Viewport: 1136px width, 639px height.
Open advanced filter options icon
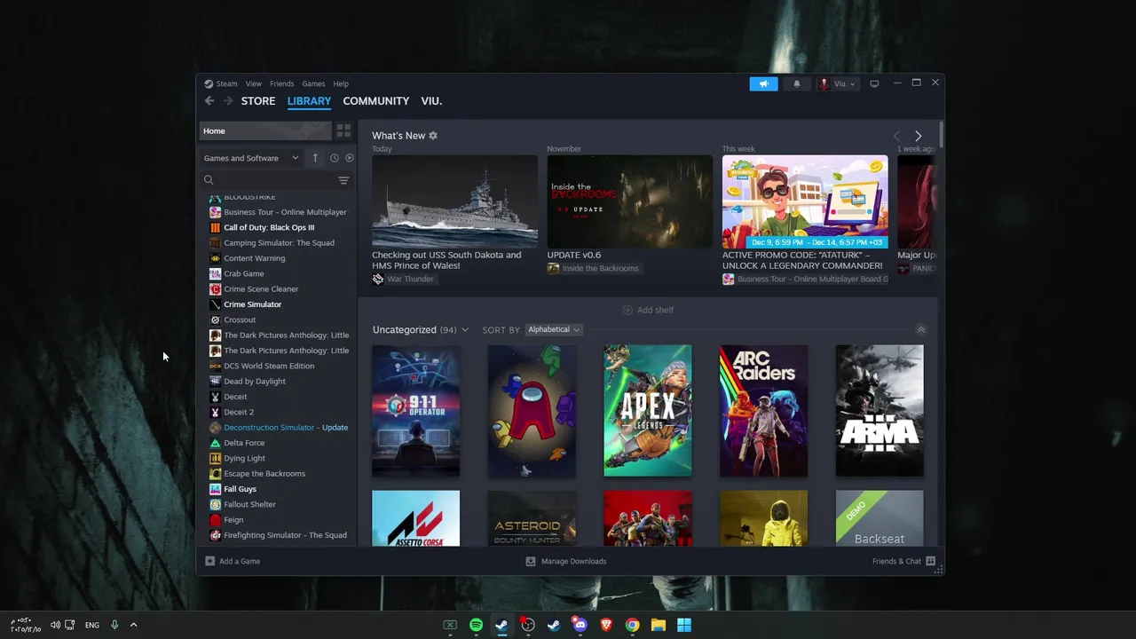click(x=343, y=180)
